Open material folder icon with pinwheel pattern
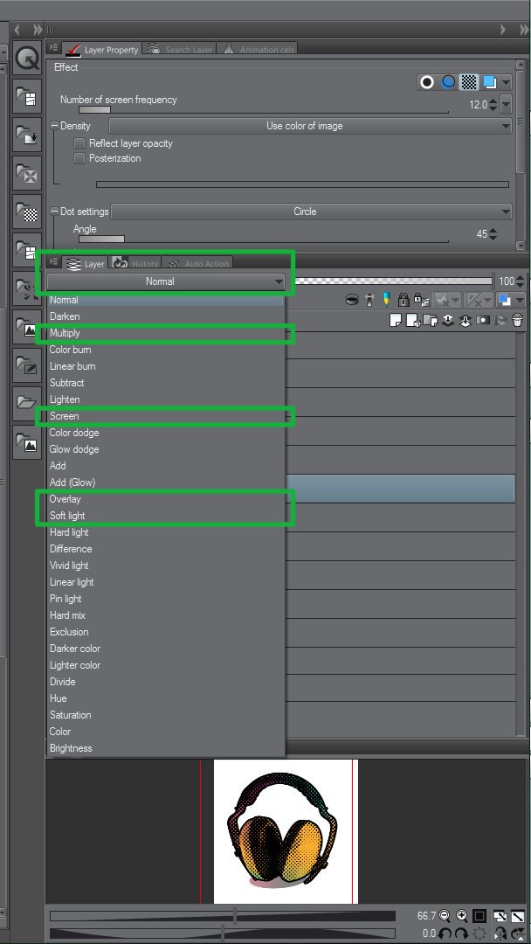The width and height of the screenshot is (531, 944). pyautogui.click(x=27, y=173)
